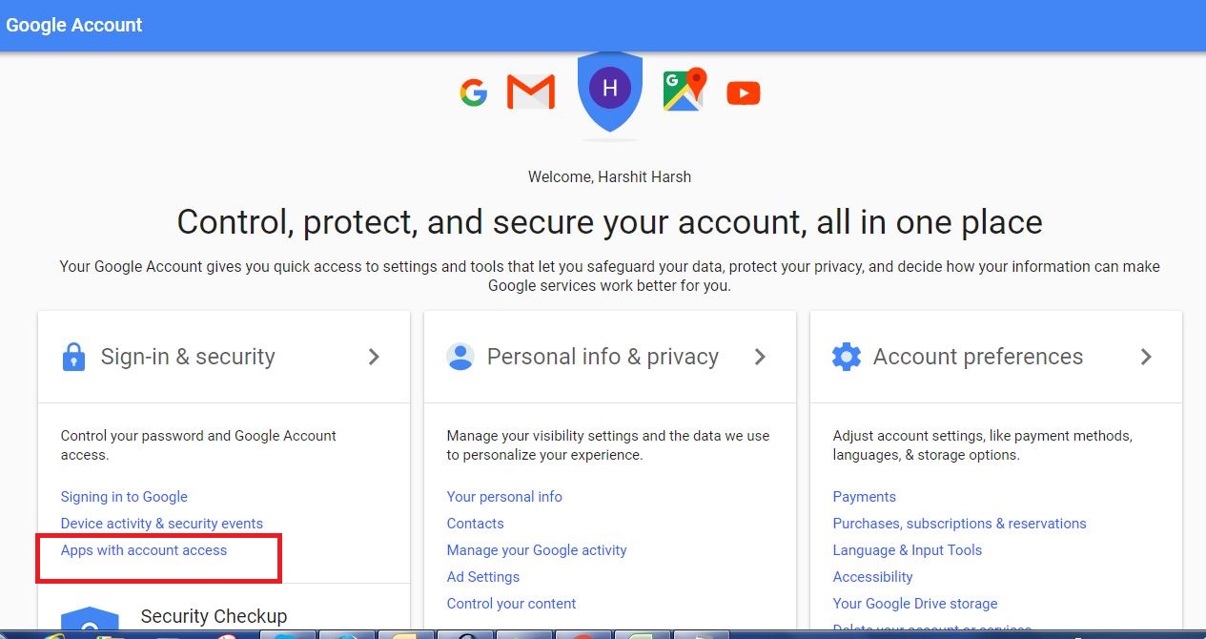Click the blue padlock Sign-in & security icon
This screenshot has width=1206, height=639.
(73, 357)
